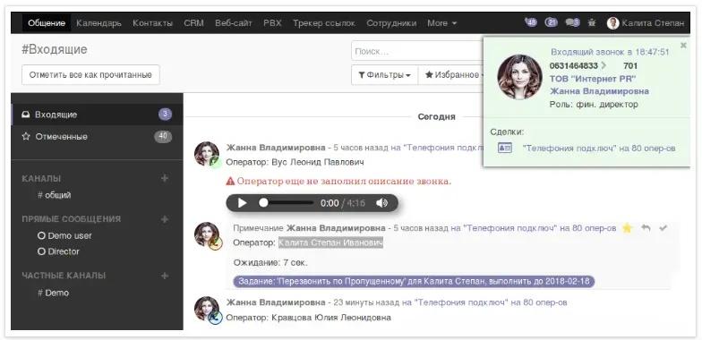Open the # общий channel

54,195
